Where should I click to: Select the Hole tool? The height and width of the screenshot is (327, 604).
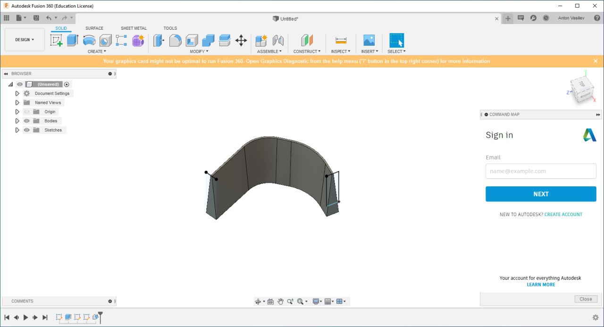(x=105, y=40)
